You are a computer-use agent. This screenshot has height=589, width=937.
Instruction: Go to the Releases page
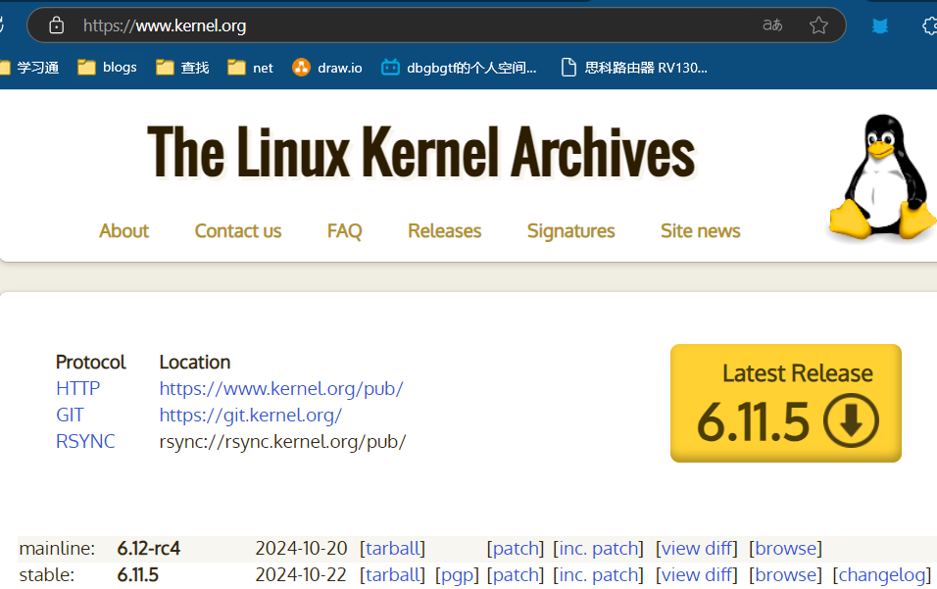pyautogui.click(x=445, y=230)
